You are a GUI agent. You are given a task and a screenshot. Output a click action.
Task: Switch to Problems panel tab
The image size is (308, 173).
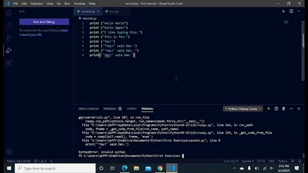[113, 109]
